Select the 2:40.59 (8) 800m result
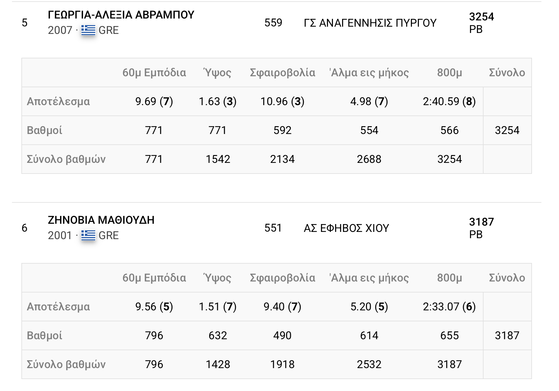Screen dimensions: 559x391 pos(449,101)
